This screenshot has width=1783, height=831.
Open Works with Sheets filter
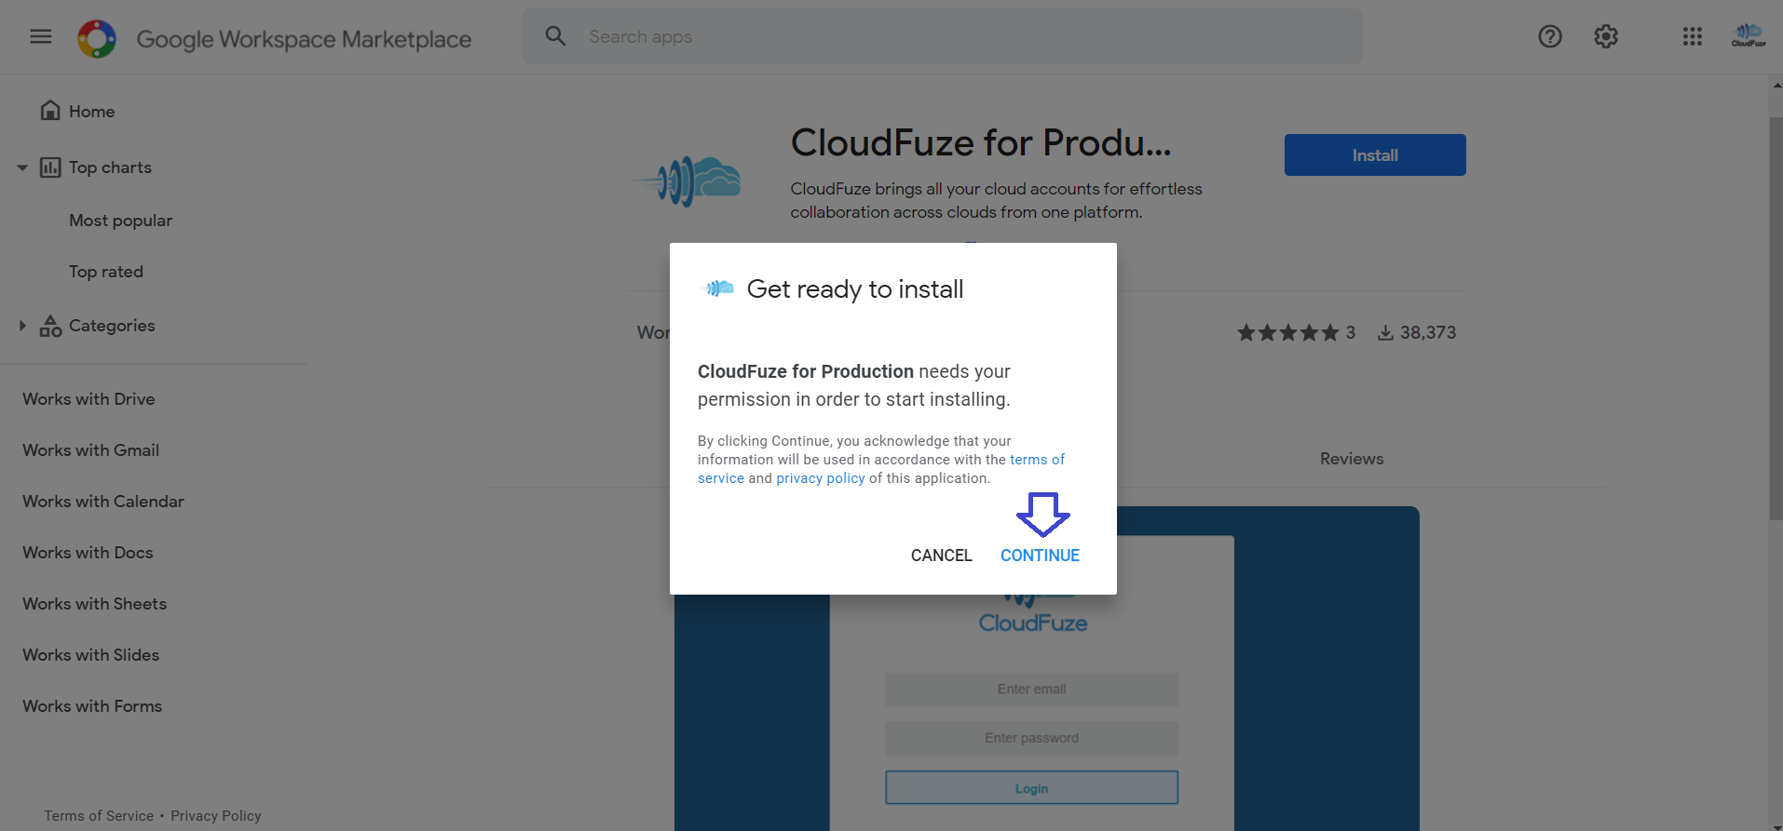(x=95, y=604)
